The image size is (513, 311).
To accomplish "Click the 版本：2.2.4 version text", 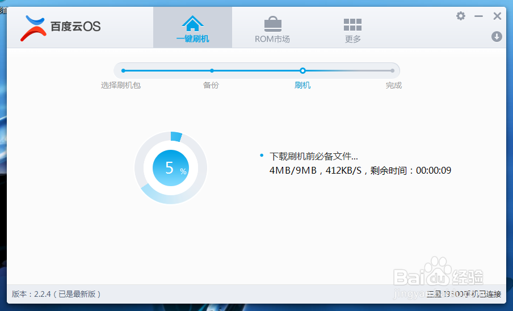I will (56, 294).
